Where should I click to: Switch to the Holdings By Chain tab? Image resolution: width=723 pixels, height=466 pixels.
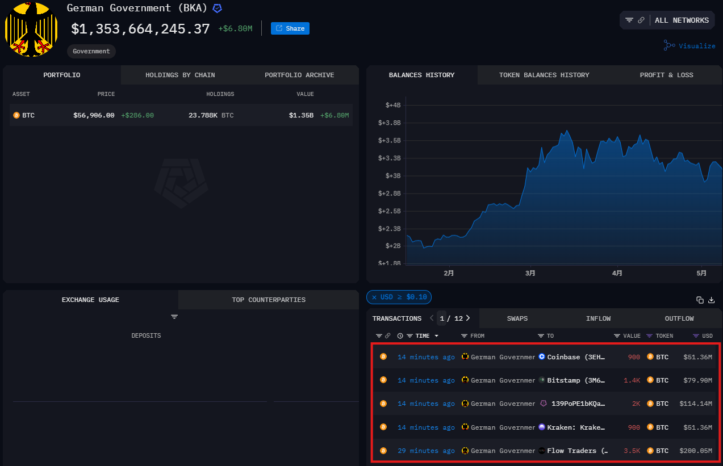coord(180,75)
